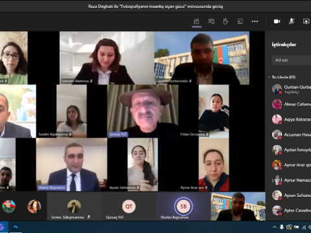Open more actions ellipsis menu
Image resolution: width=311 pixels, height=233 pixels.
[255, 21]
